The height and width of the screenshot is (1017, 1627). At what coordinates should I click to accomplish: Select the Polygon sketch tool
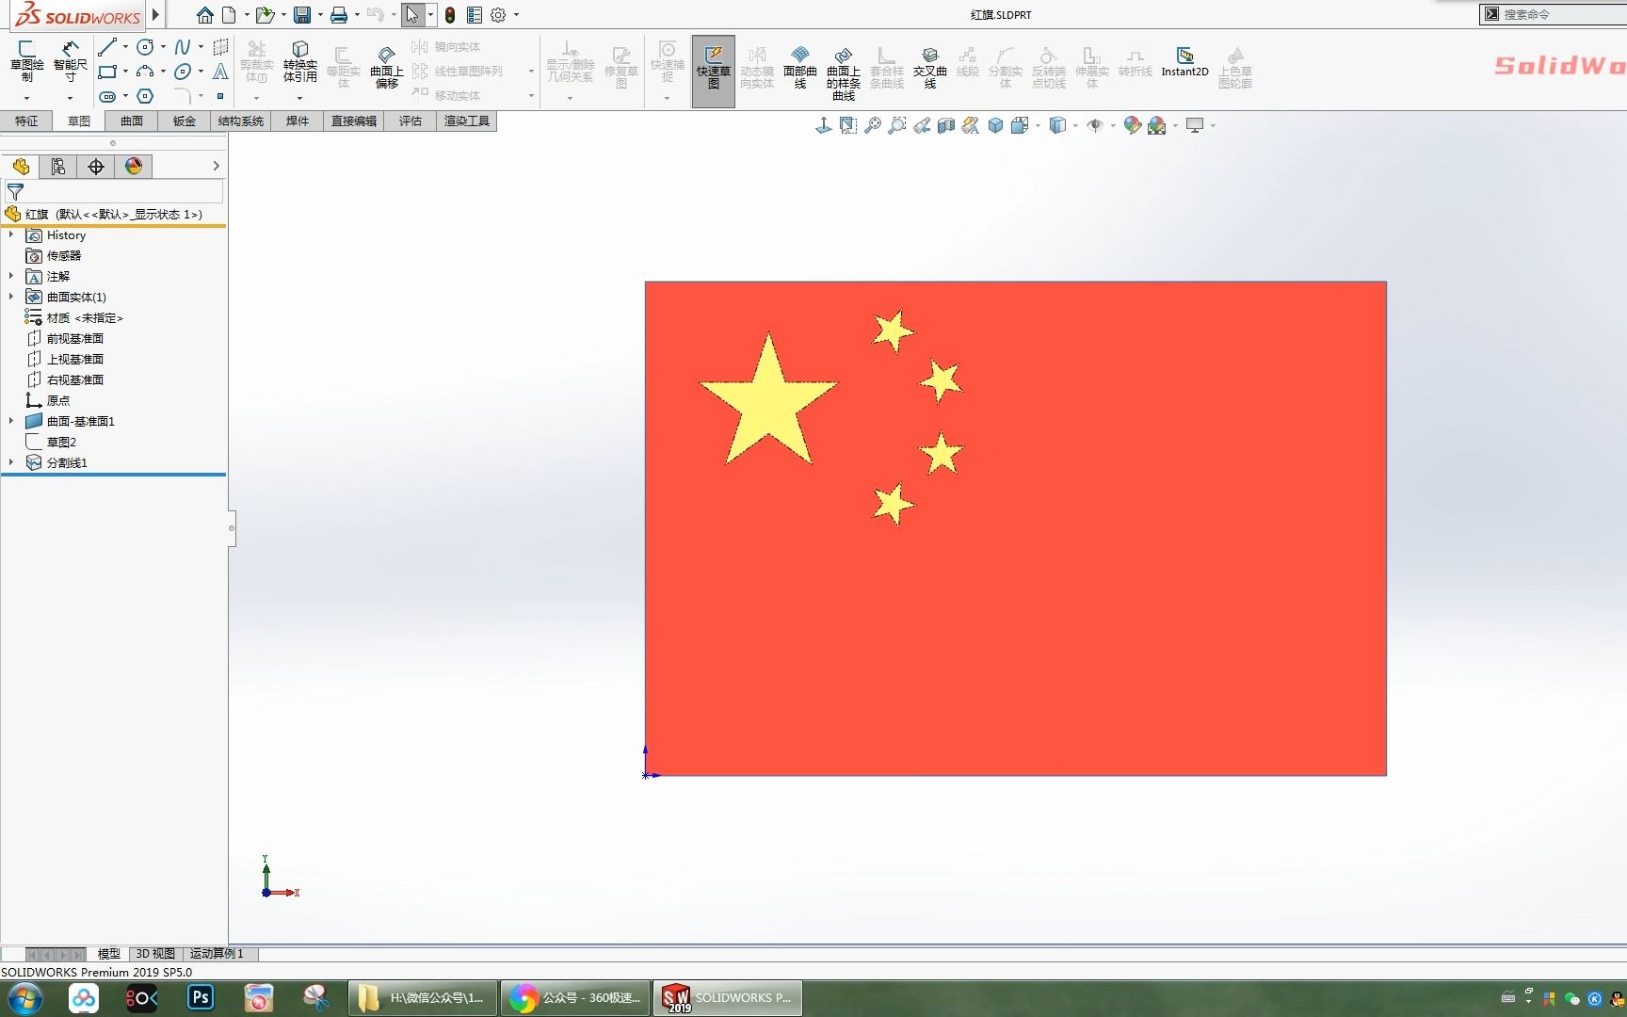pos(145,96)
